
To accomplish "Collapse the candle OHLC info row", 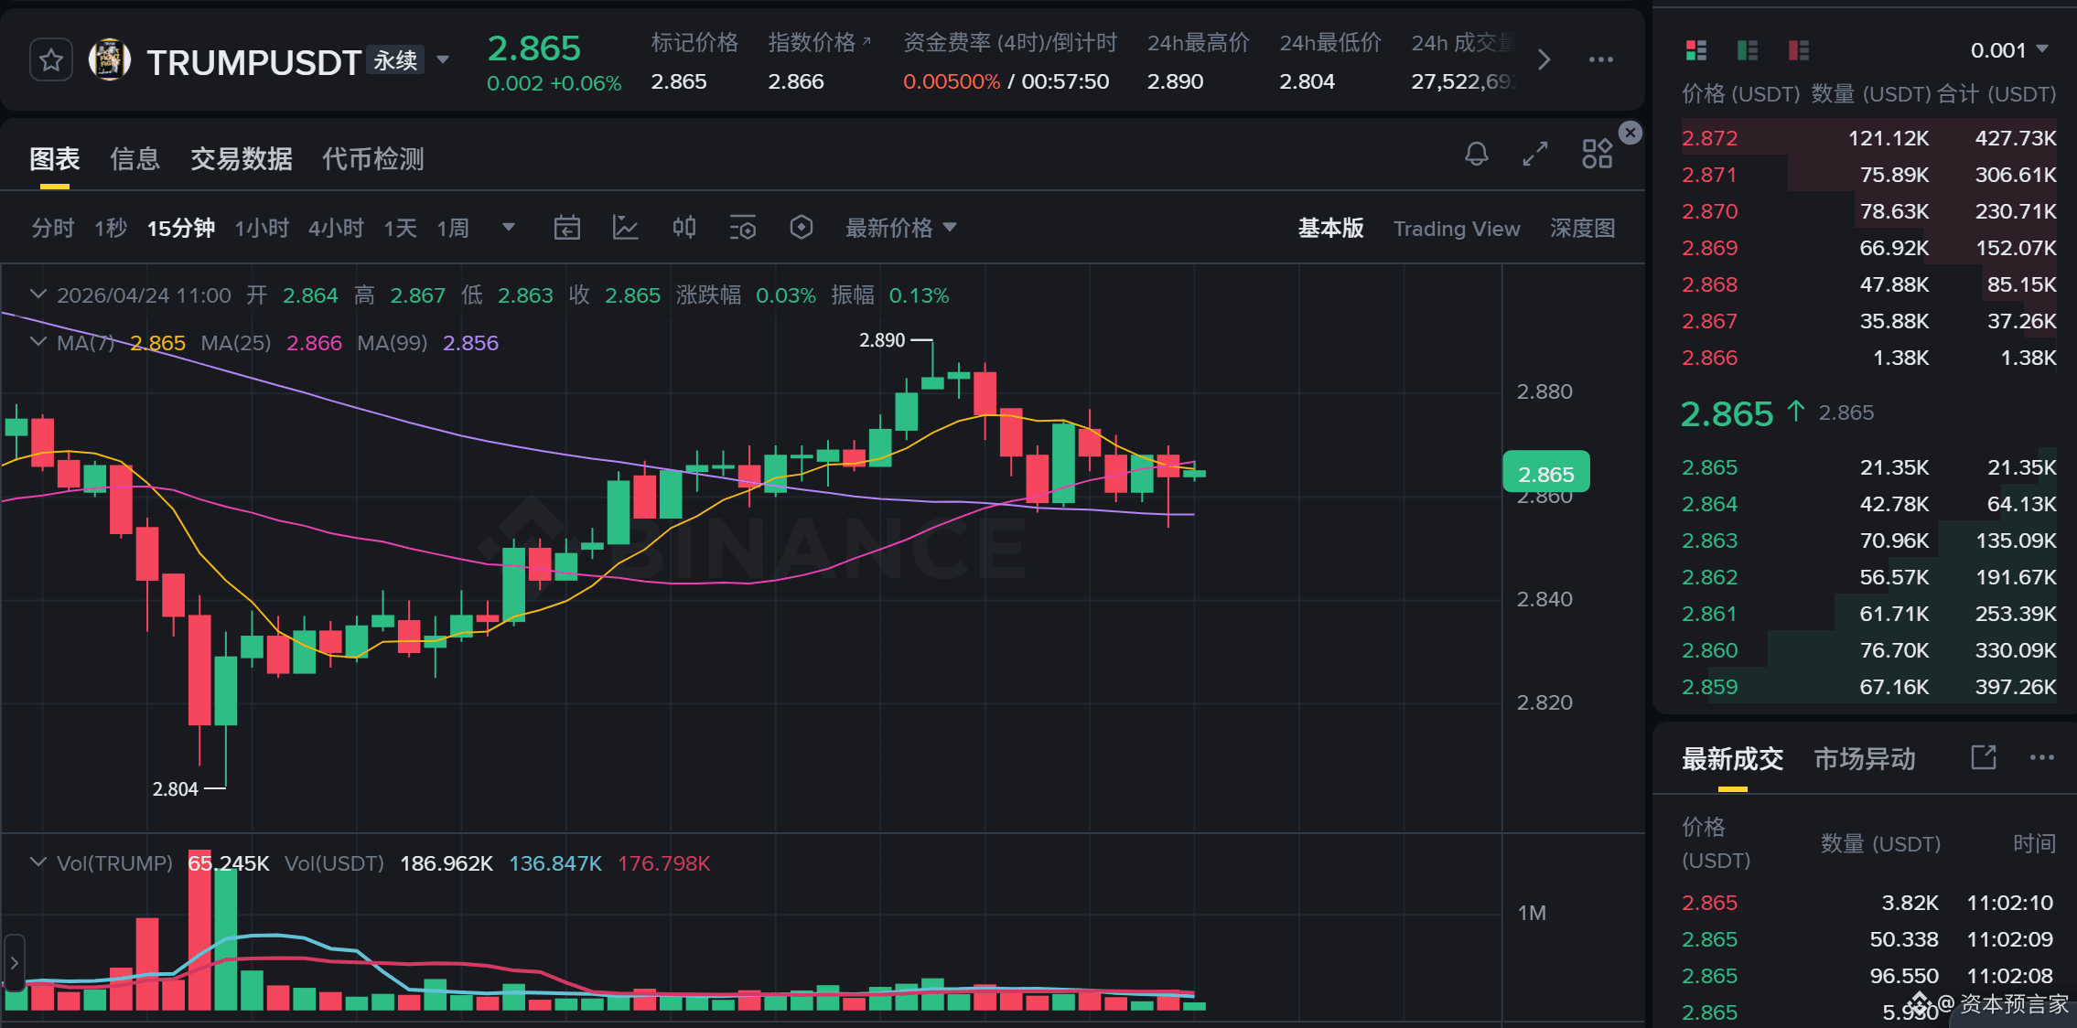I will click(38, 294).
